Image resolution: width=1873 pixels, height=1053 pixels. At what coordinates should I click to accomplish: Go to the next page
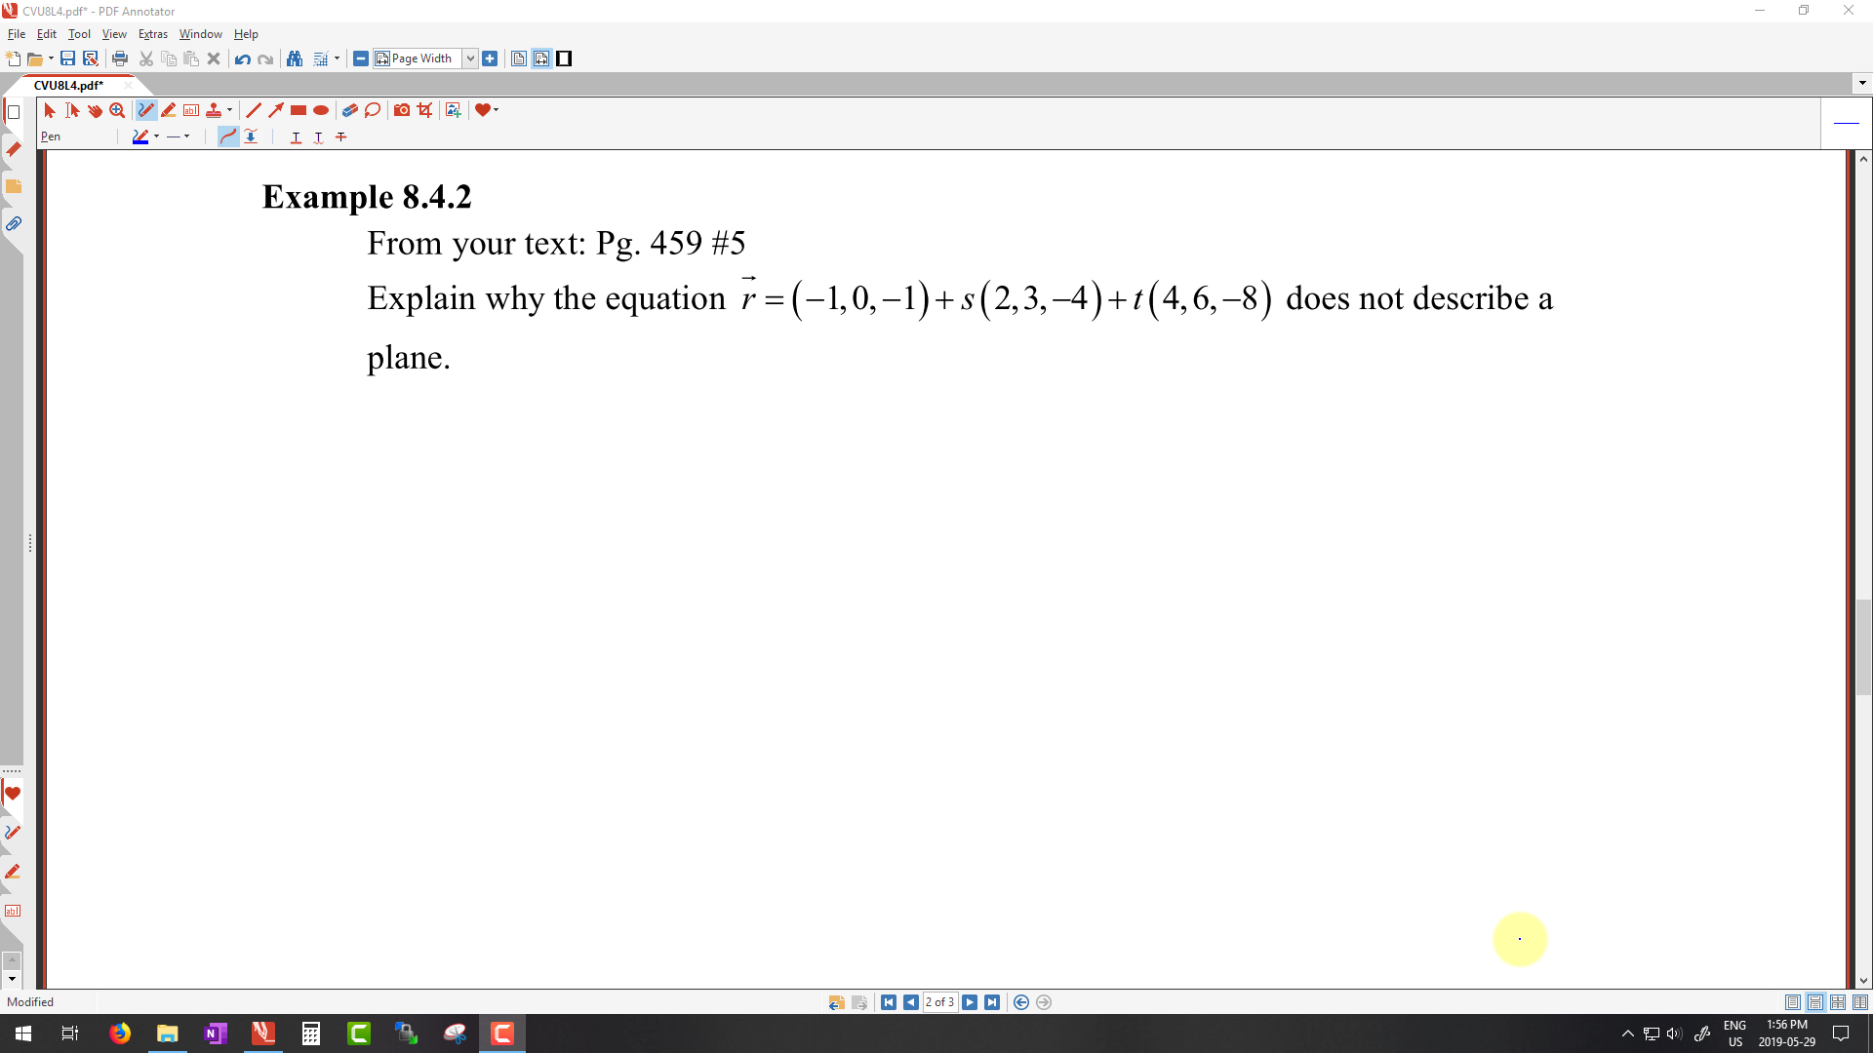point(970,1002)
